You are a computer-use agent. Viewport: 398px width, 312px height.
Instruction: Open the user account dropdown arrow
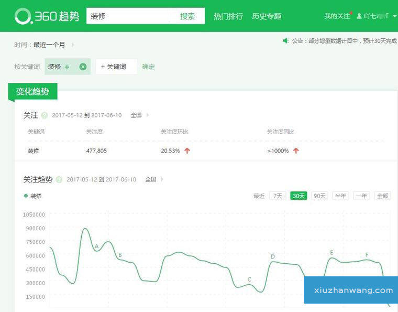click(x=394, y=16)
